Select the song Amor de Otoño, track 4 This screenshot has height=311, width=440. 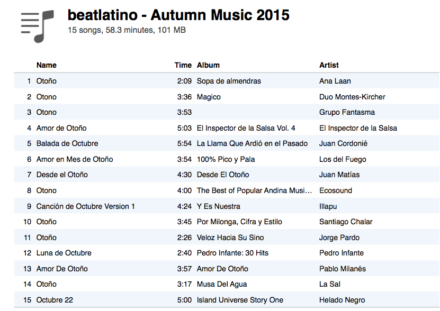(61, 128)
